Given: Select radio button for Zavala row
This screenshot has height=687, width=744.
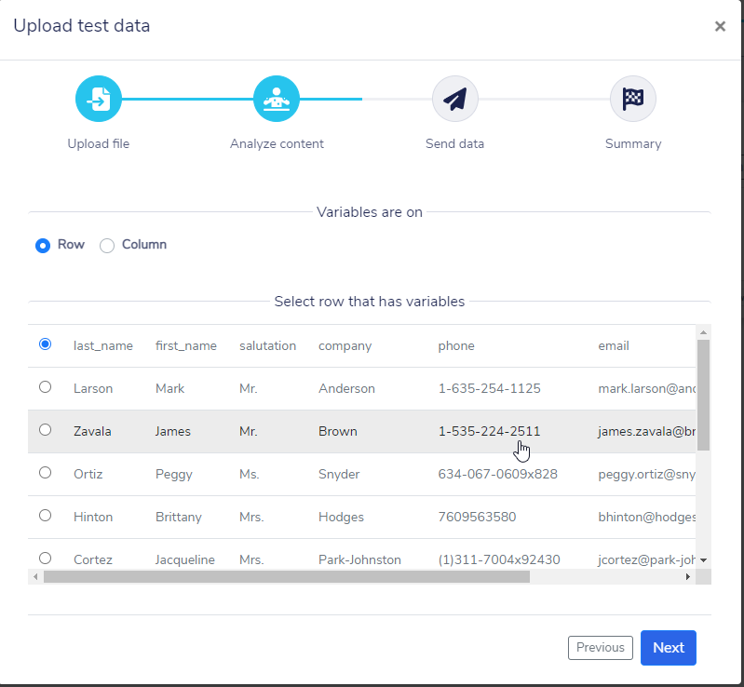Looking at the screenshot, I should click(x=45, y=429).
